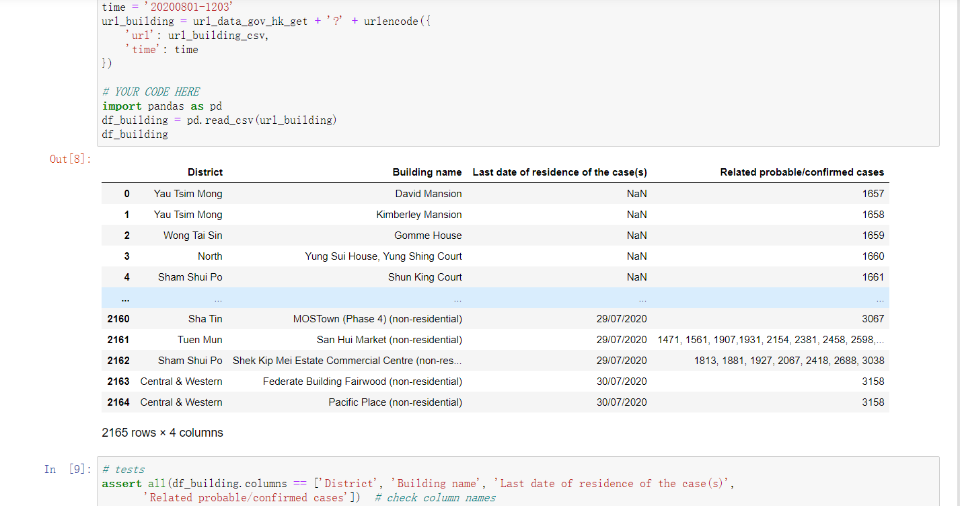Click the date 30/07/2020 for Federate Building Fairwood
Viewport: 960px width, 506px height.
(x=621, y=381)
